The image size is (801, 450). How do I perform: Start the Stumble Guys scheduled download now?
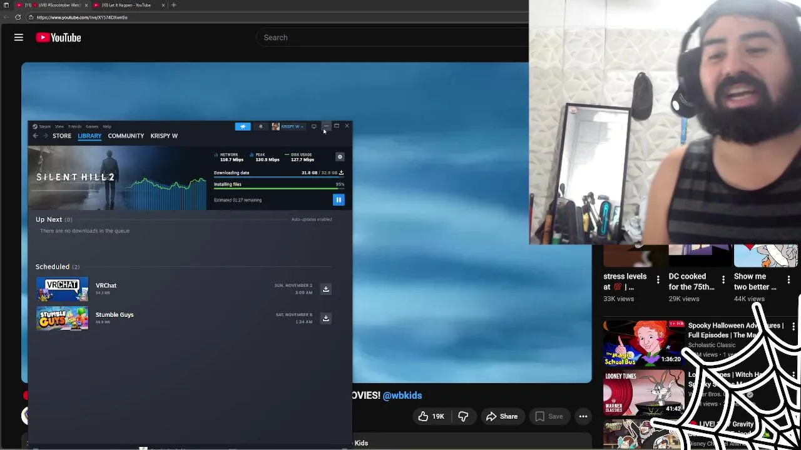point(325,318)
